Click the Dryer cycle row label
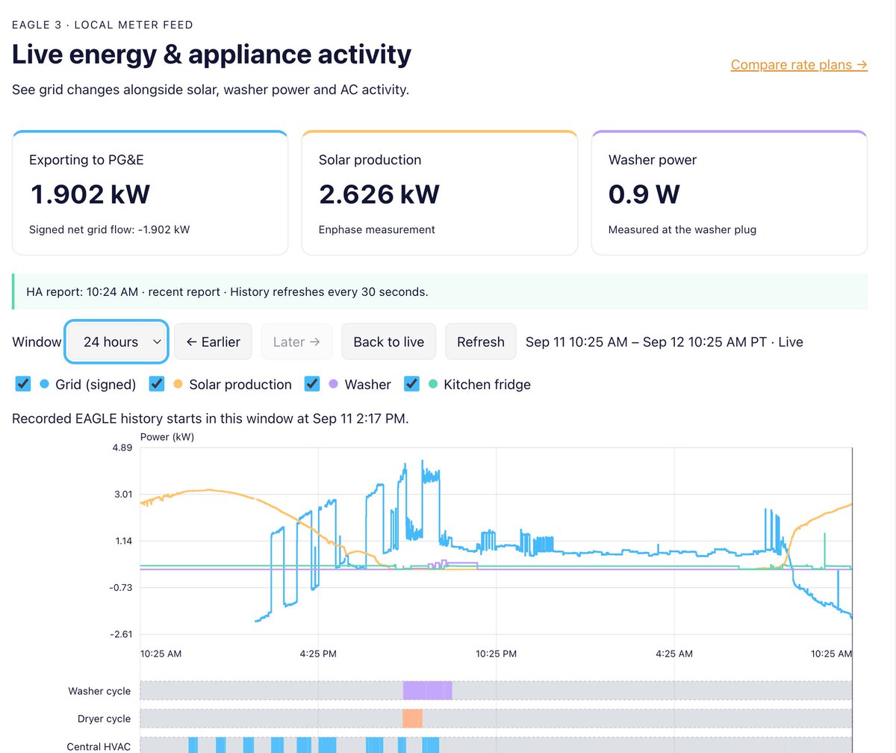896x753 pixels. click(104, 719)
